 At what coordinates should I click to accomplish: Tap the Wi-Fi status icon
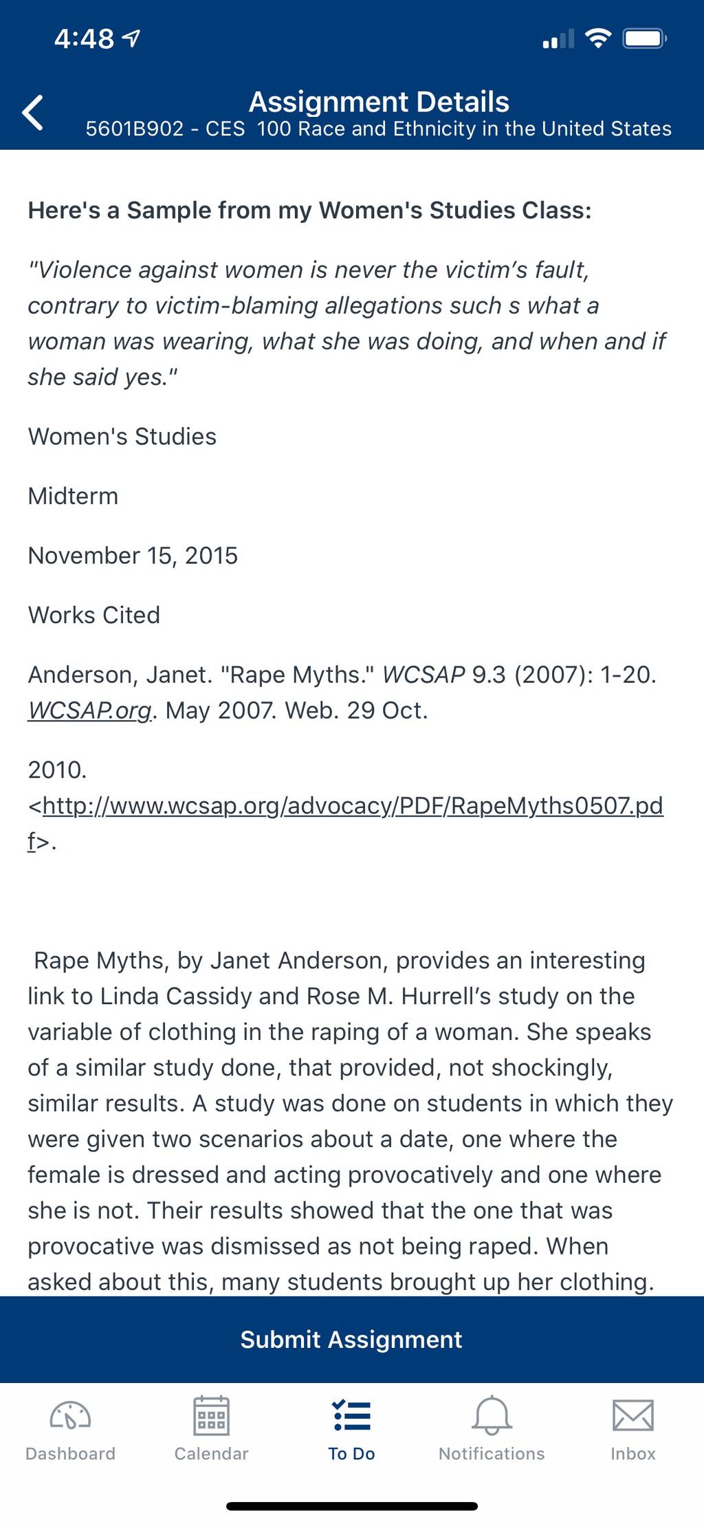click(598, 38)
